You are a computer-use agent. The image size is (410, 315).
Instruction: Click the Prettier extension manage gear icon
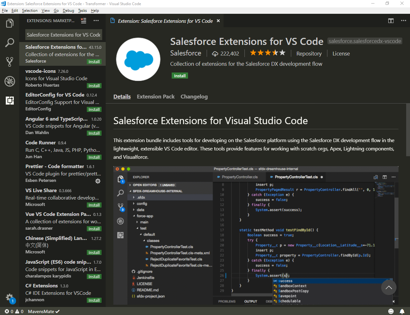[98, 181]
